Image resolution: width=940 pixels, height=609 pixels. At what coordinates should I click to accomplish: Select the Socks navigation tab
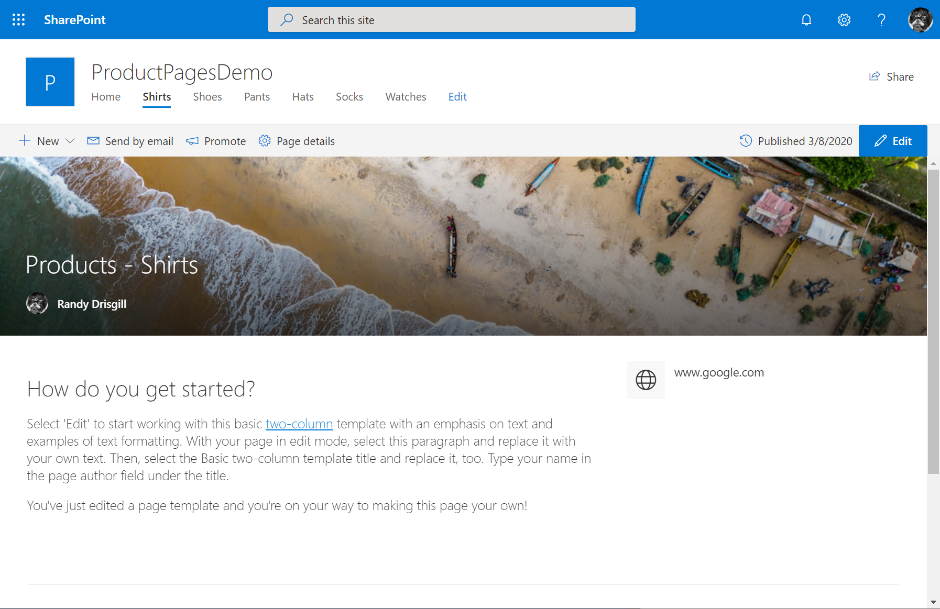[x=349, y=97]
